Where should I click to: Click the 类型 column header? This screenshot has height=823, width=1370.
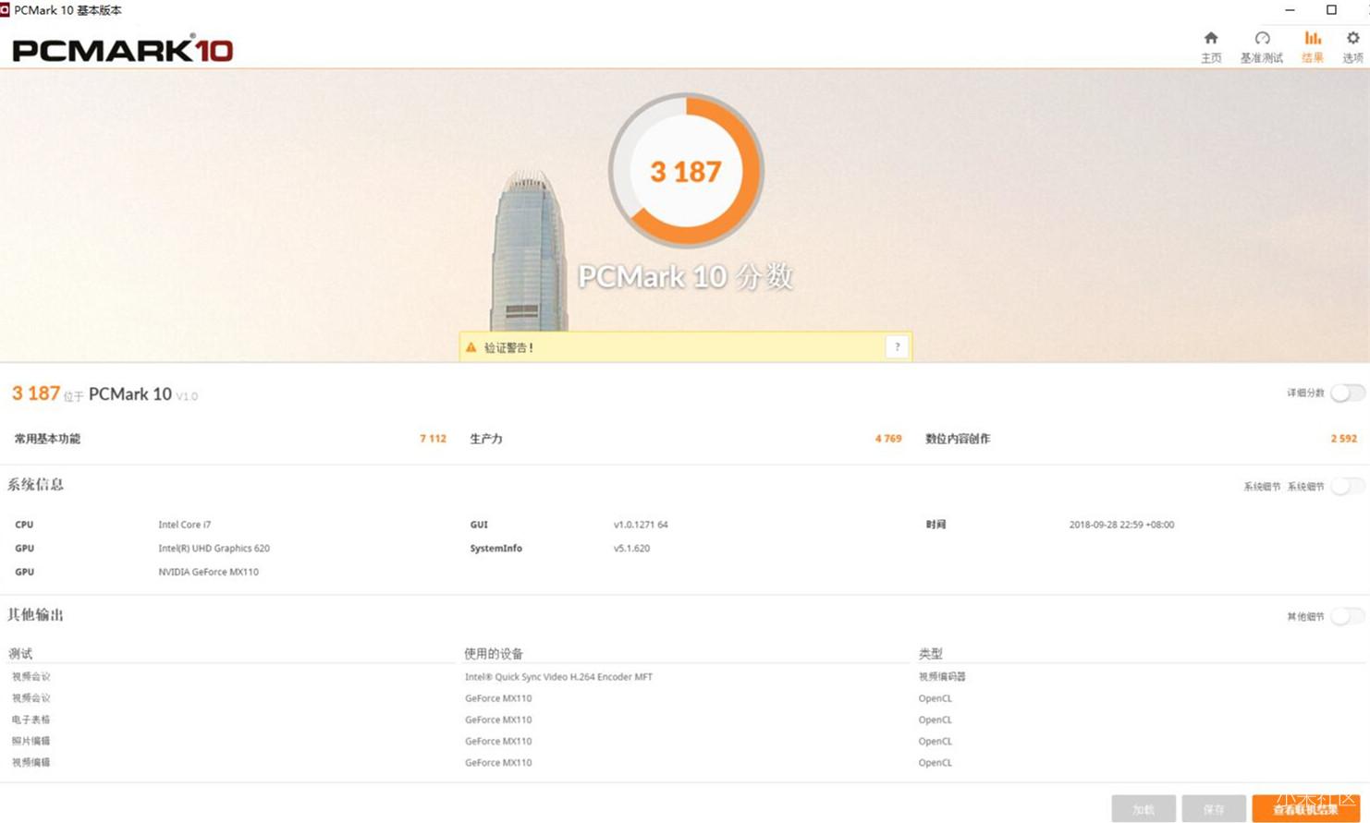[x=931, y=654]
